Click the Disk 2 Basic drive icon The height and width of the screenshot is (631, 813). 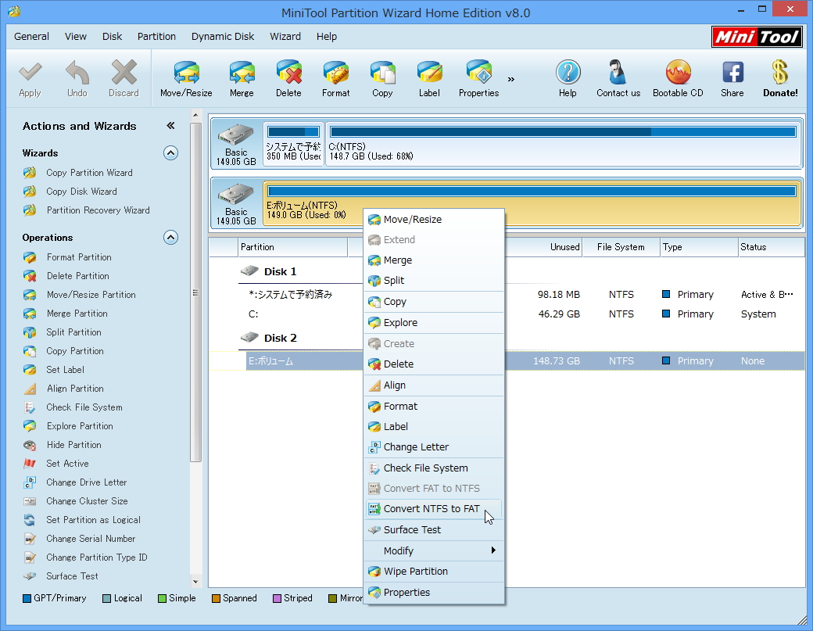(236, 195)
